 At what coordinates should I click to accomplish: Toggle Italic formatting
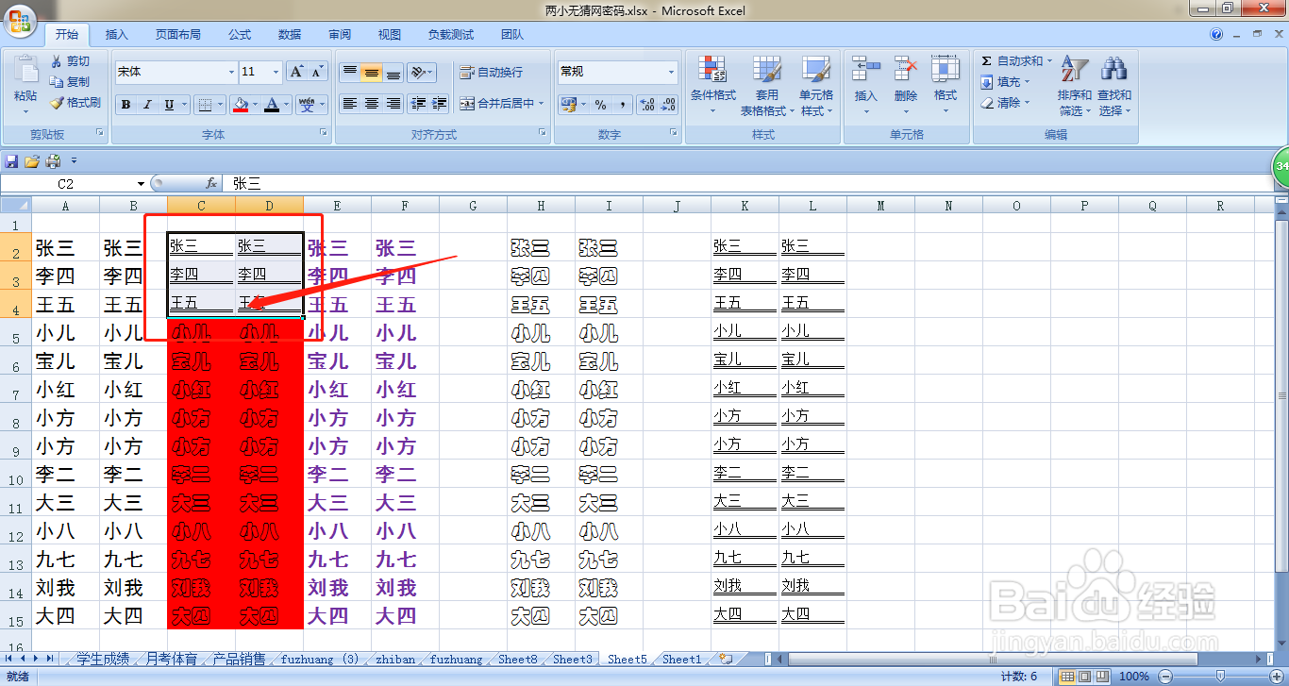(148, 104)
